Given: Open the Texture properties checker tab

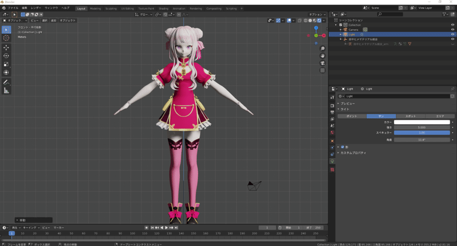Looking at the screenshot, I should coord(332,170).
